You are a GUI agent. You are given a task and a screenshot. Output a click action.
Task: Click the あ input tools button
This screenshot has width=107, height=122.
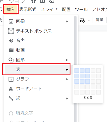click(x=82, y=20)
